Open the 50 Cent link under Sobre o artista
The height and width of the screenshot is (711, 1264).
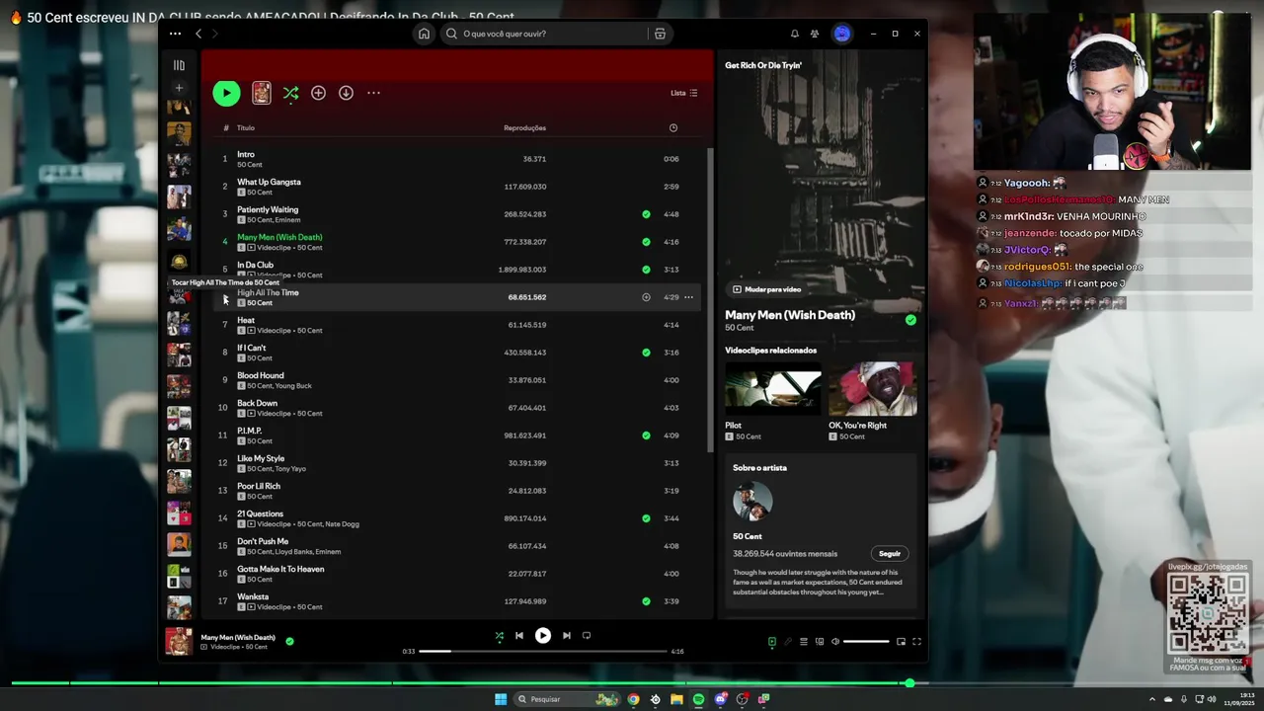point(748,536)
